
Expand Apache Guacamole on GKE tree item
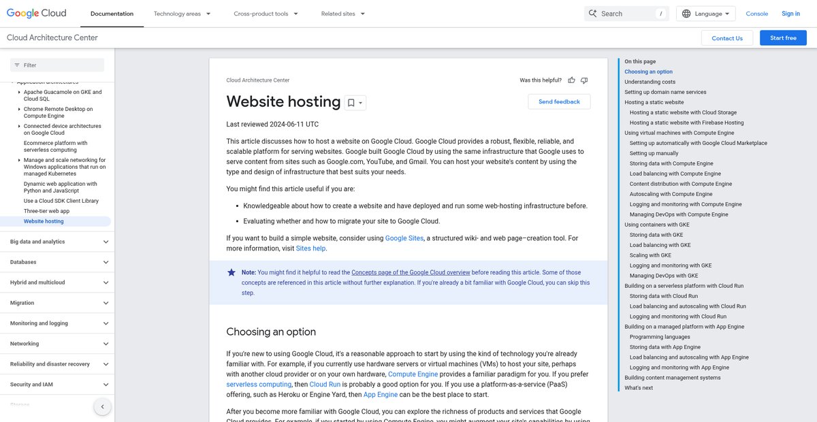pyautogui.click(x=18, y=92)
